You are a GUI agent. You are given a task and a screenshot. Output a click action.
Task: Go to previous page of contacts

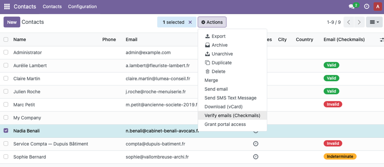click(349, 22)
